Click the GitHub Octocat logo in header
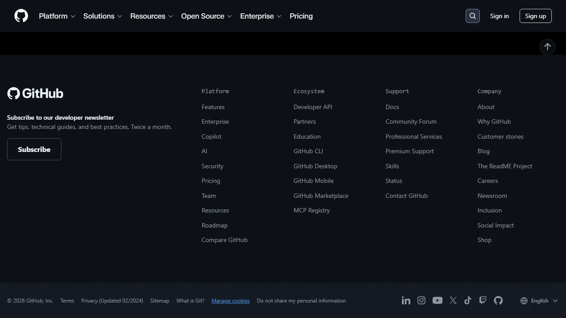Image resolution: width=566 pixels, height=318 pixels. [21, 16]
